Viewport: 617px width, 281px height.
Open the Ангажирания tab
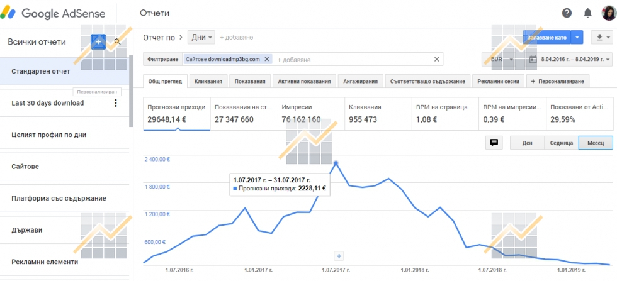tap(360, 81)
